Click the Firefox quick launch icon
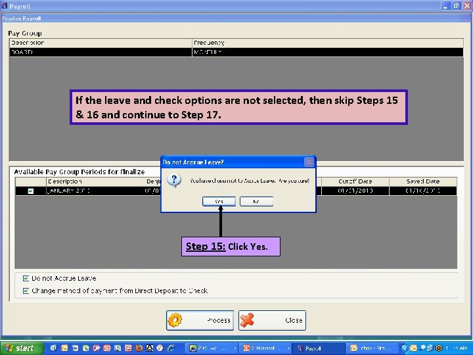Screen dimensions: 473x355 click(139, 348)
